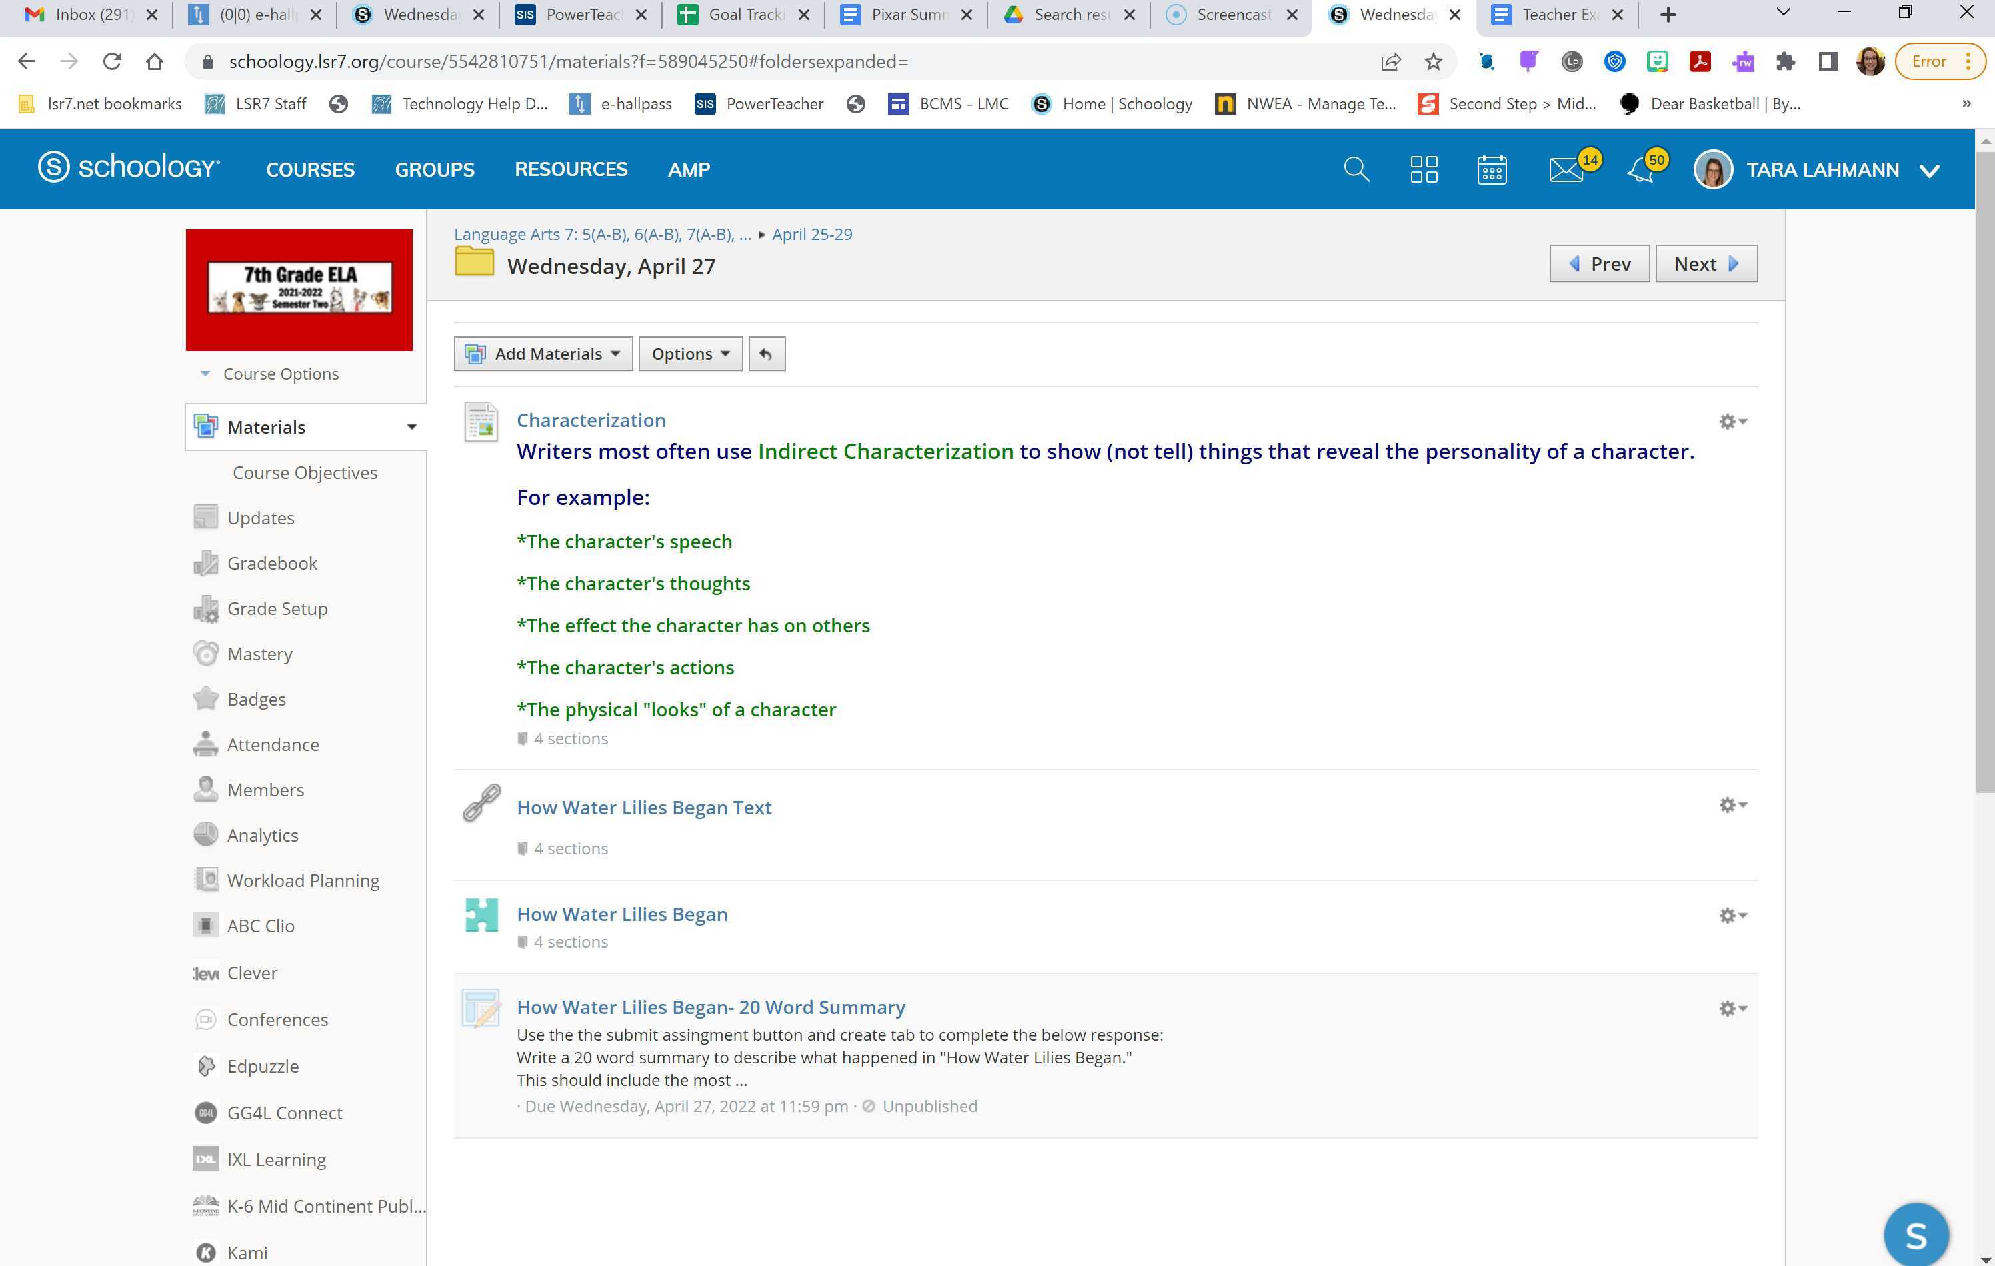Open the COURSES menu
This screenshot has width=1995, height=1266.
310,169
